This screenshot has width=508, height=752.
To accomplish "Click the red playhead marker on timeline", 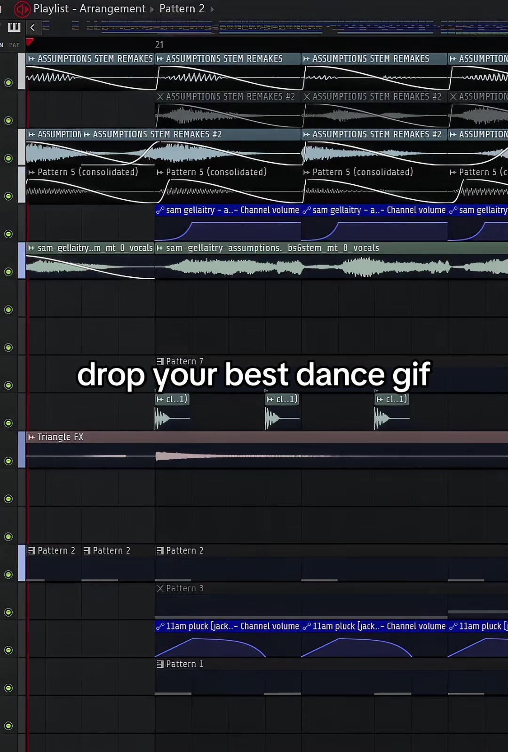I will (x=30, y=42).
